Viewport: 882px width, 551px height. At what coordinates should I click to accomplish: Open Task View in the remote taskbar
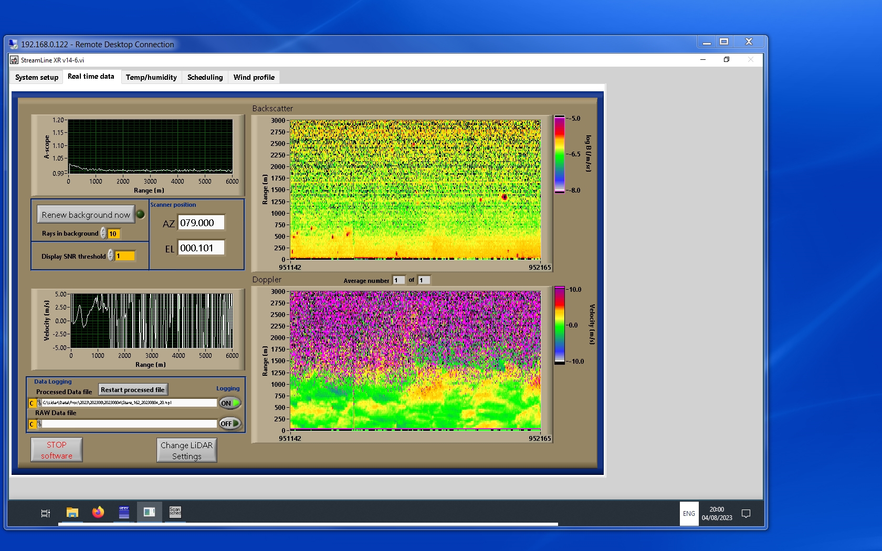point(46,513)
